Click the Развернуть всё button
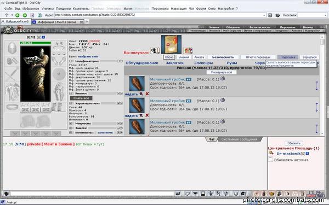Viewport: 329px width, 205px height. (x=222, y=72)
